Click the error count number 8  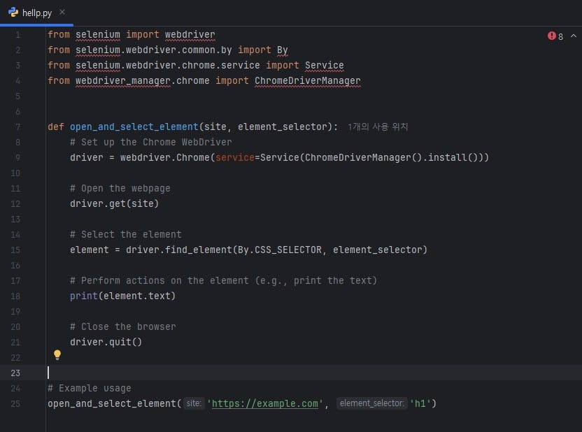point(560,36)
